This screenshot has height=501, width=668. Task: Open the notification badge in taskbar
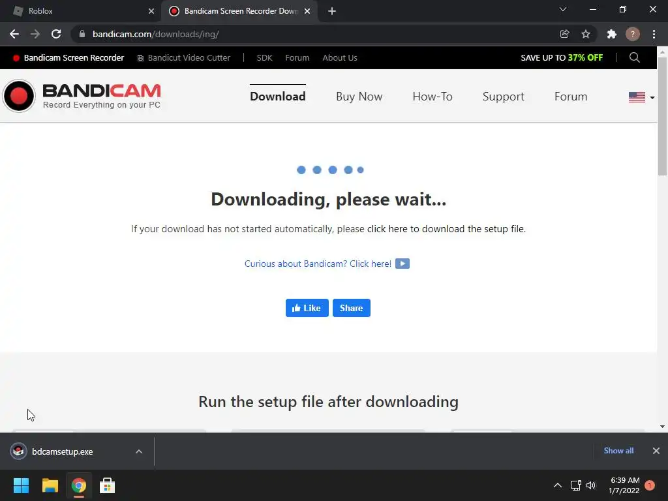pyautogui.click(x=650, y=485)
